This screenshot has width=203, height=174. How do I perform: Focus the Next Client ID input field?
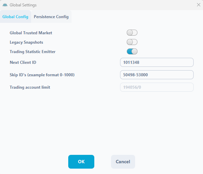click(157, 62)
